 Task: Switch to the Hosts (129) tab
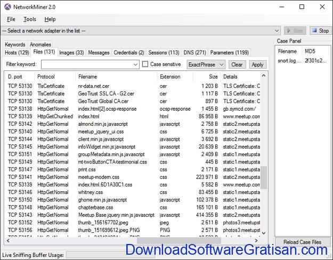tap(17, 52)
